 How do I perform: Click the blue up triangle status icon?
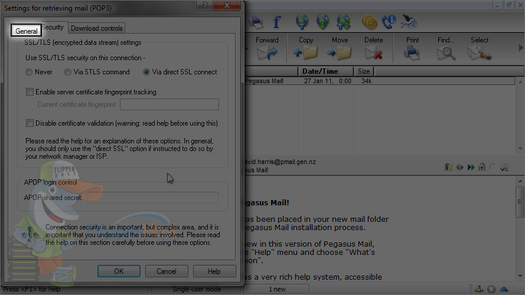[504, 289]
